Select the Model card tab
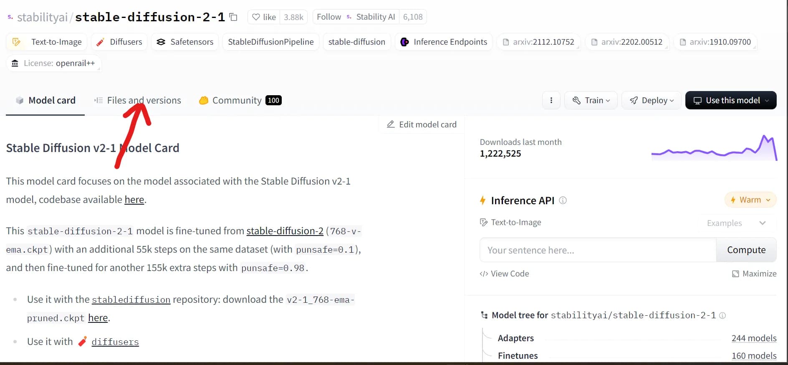 coord(45,100)
